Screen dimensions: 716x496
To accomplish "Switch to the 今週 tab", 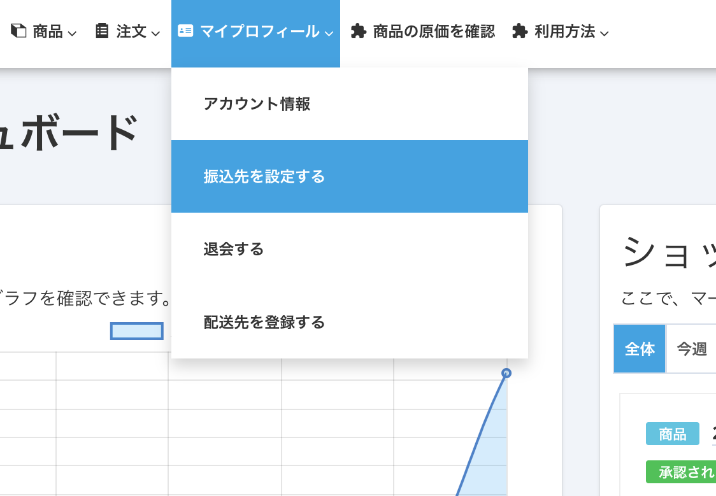I will 691,349.
